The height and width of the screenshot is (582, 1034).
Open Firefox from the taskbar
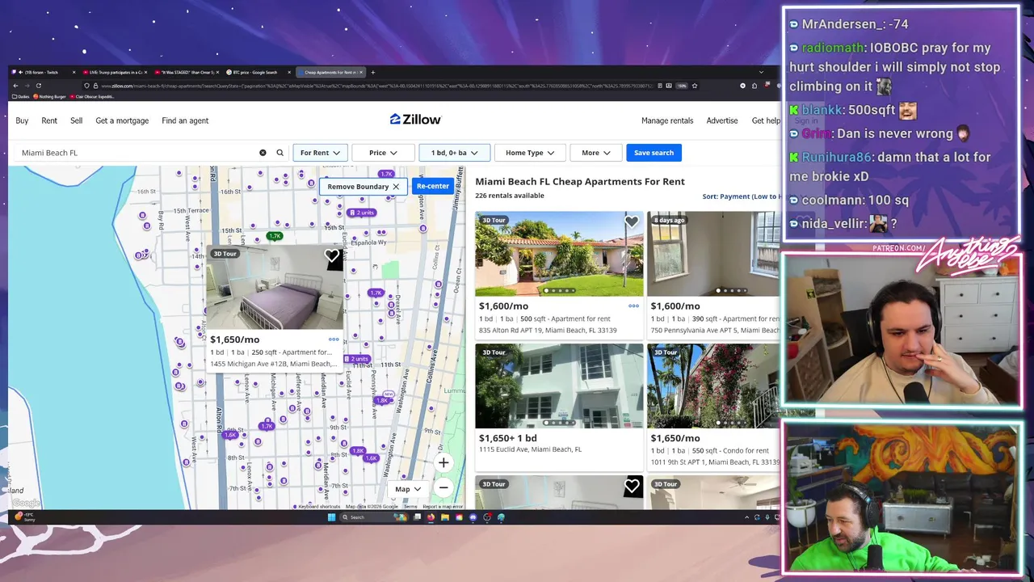(431, 517)
